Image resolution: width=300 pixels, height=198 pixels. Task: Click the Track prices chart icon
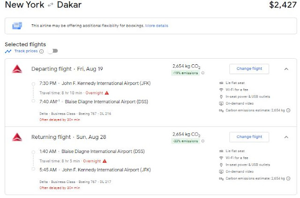click(x=8, y=51)
